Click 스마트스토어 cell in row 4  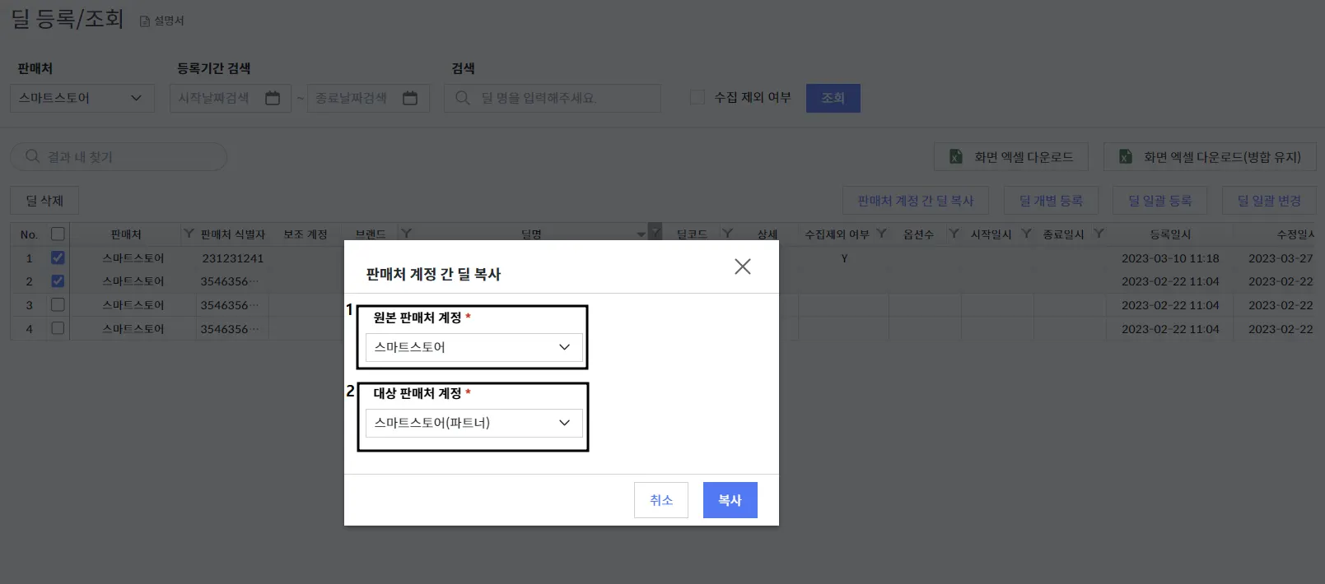click(133, 328)
